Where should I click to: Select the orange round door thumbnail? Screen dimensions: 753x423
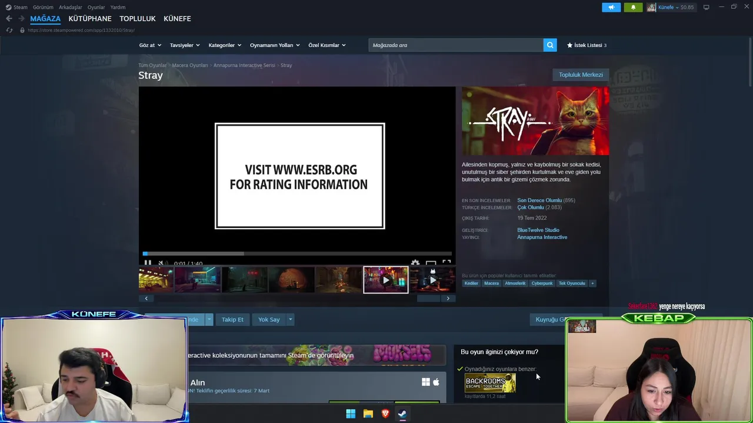292,280
